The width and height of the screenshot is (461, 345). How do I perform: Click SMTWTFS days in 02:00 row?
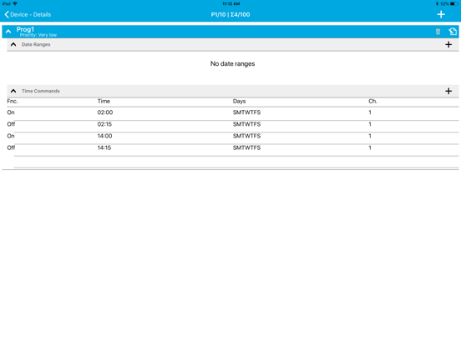click(x=246, y=112)
